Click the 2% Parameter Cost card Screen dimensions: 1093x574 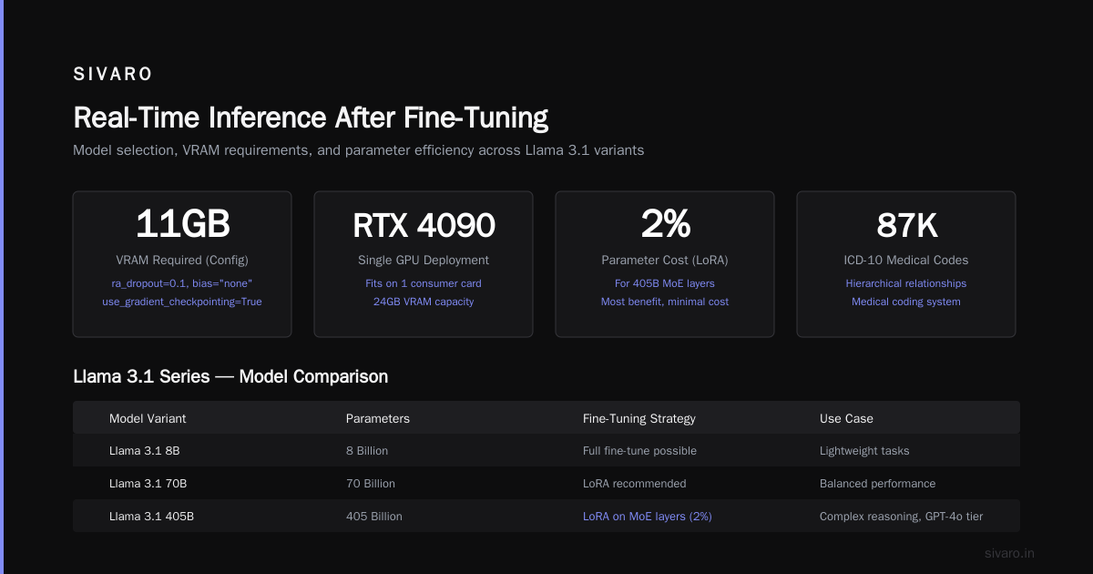pos(665,264)
